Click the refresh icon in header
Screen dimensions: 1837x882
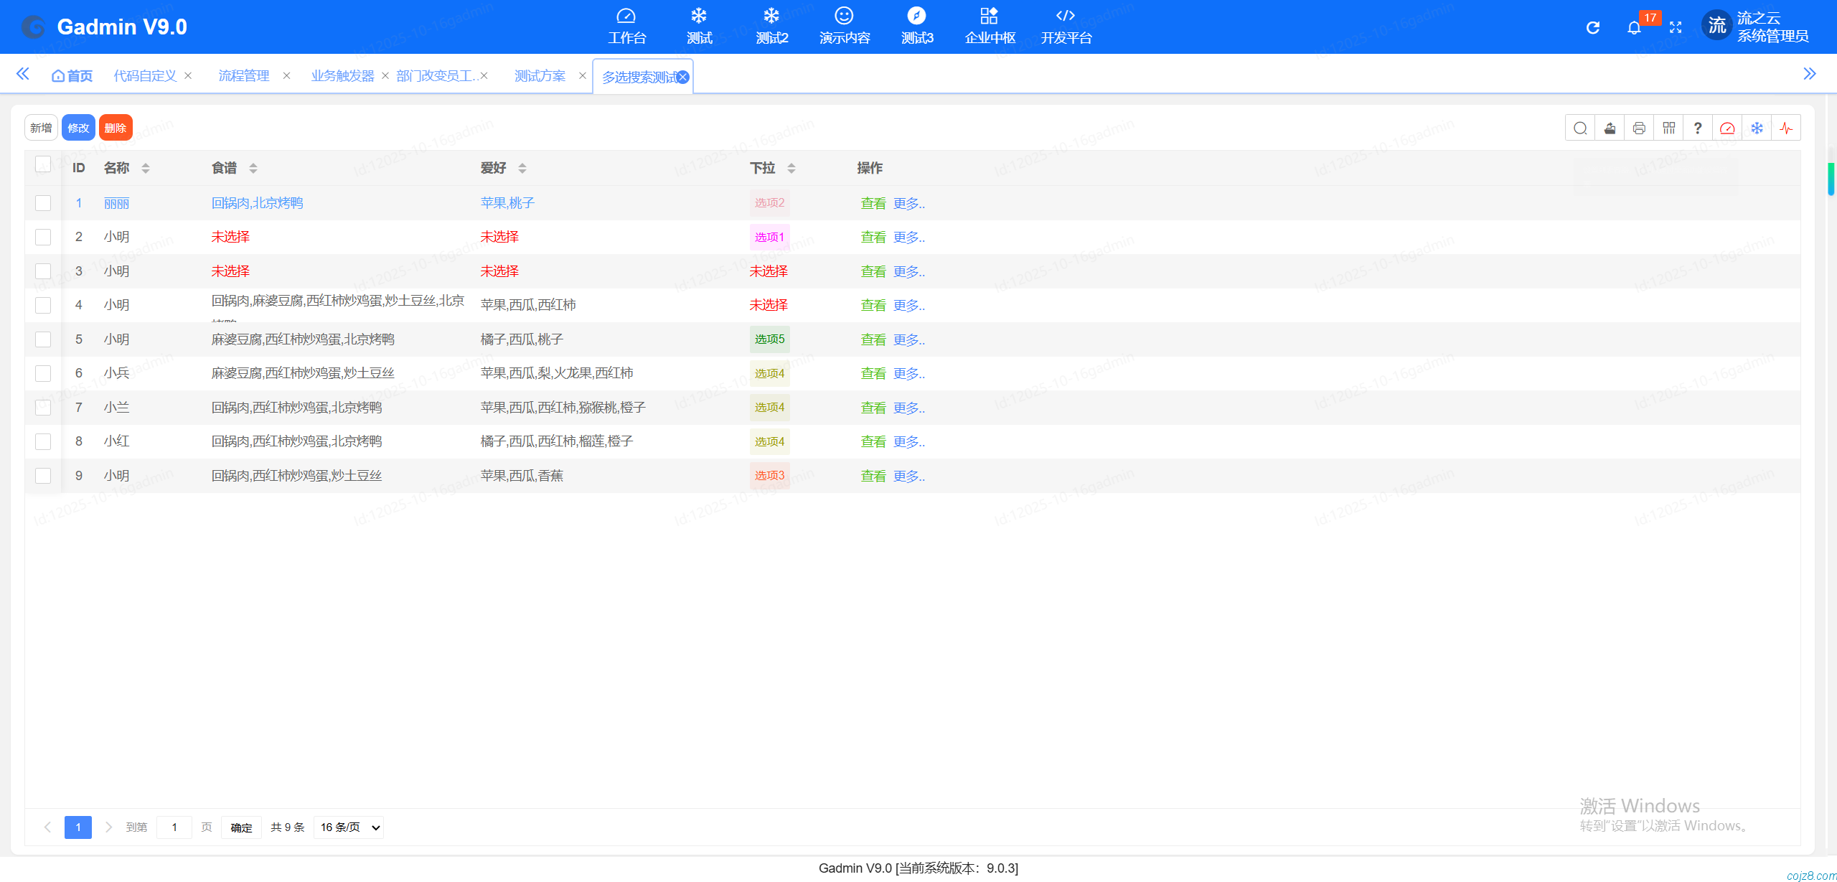click(x=1593, y=27)
